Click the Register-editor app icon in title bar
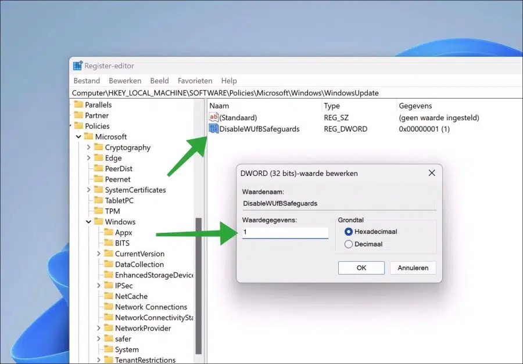Viewport: 523px width, 364px height. [x=78, y=66]
